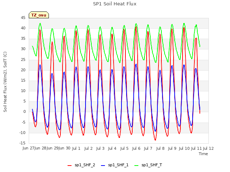Click the Y-axis label Soil Heat Flux (W/m2), SoilT (C)
The width and height of the screenshot is (230, 172).
click(5, 82)
